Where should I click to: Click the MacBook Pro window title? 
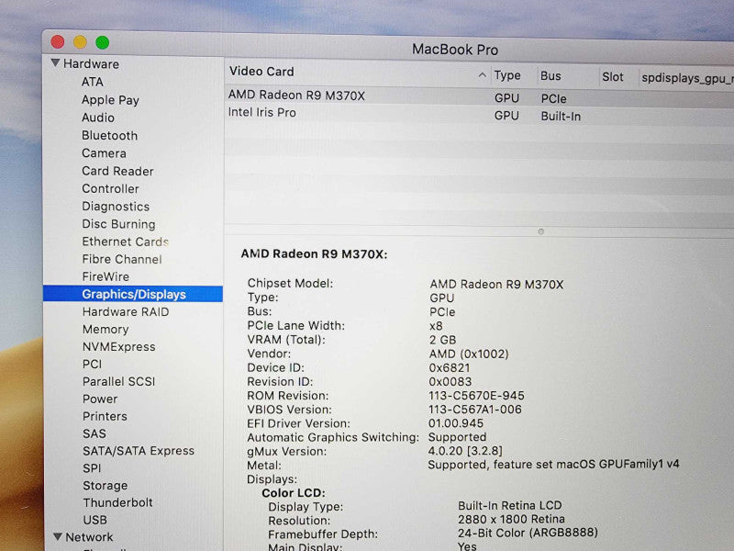[454, 50]
